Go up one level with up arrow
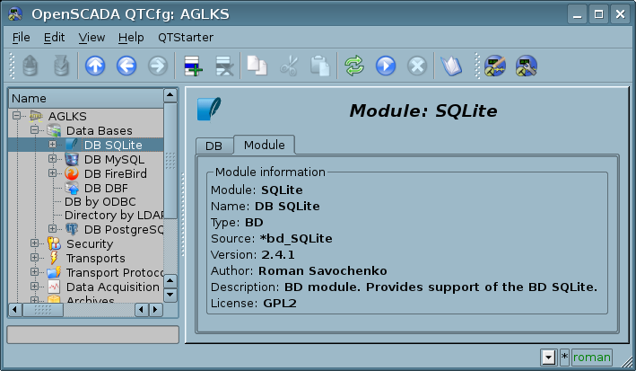 95,66
